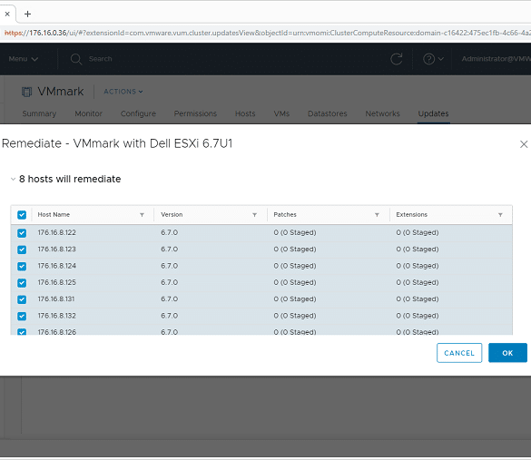Screen dimensions: 531x460
Task: Toggle the select-all hosts checkbox
Action: (22, 215)
